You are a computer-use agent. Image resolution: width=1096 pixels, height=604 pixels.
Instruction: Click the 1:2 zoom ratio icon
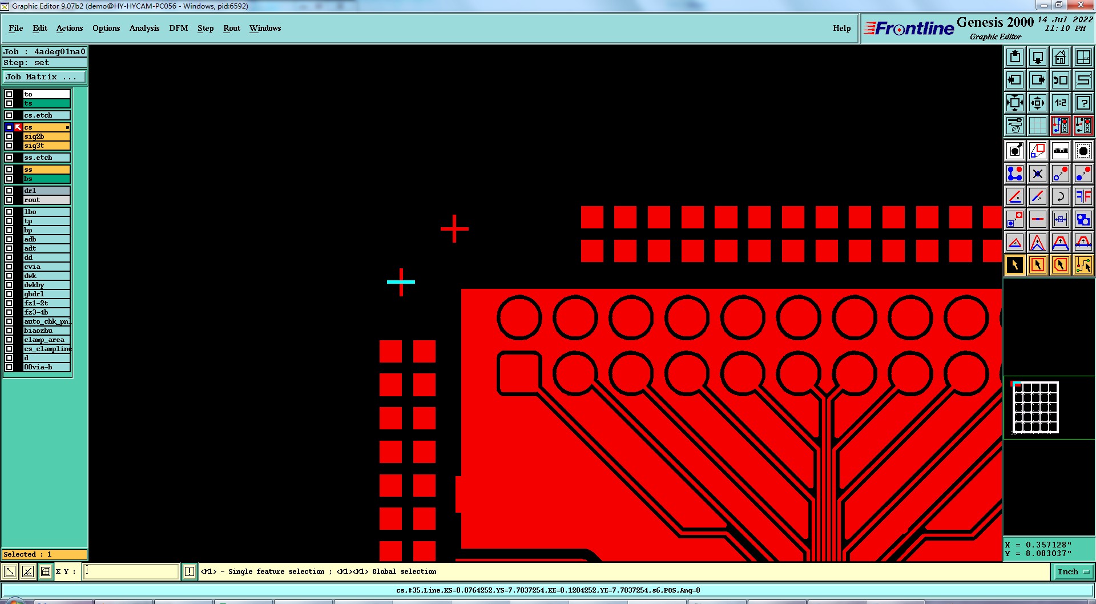[1061, 103]
